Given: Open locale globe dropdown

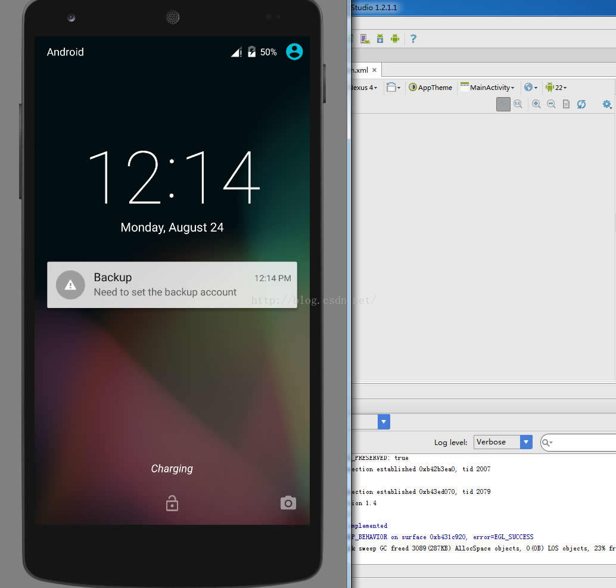Looking at the screenshot, I should 531,87.
